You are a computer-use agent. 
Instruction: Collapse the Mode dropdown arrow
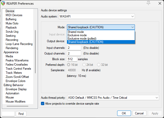pyautogui.click(x=132, y=27)
